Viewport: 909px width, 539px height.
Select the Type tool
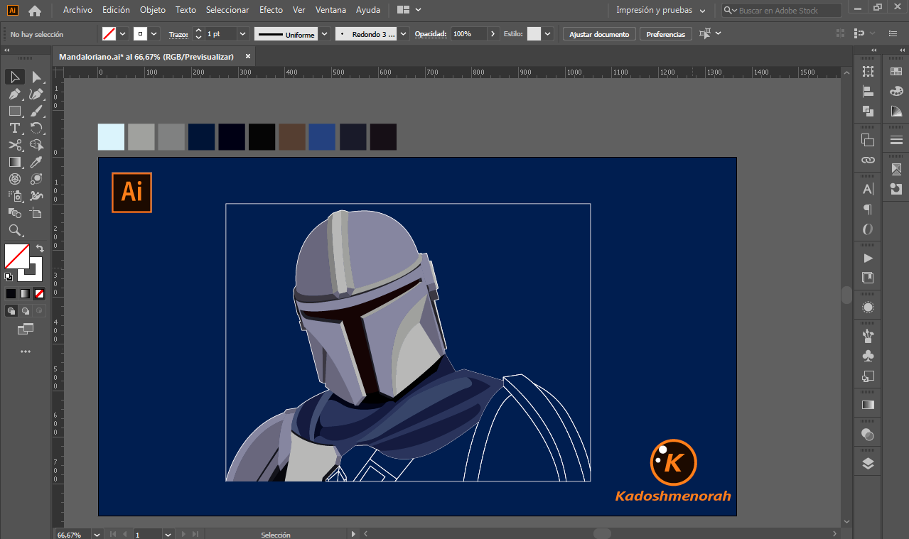(14, 128)
